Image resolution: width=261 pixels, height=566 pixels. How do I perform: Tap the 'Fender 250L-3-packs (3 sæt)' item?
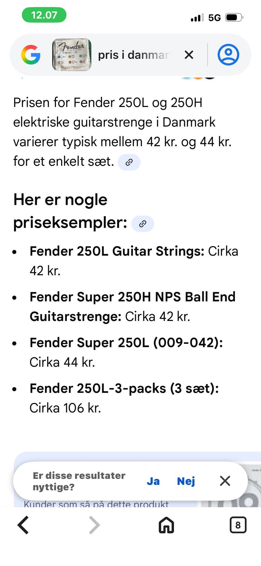click(x=124, y=388)
